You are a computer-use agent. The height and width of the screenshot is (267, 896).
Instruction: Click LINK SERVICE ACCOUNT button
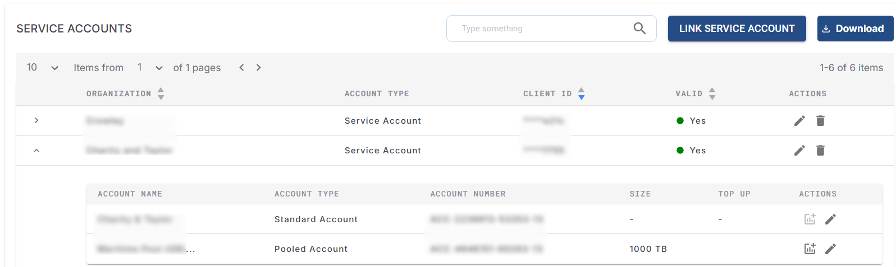tap(737, 29)
